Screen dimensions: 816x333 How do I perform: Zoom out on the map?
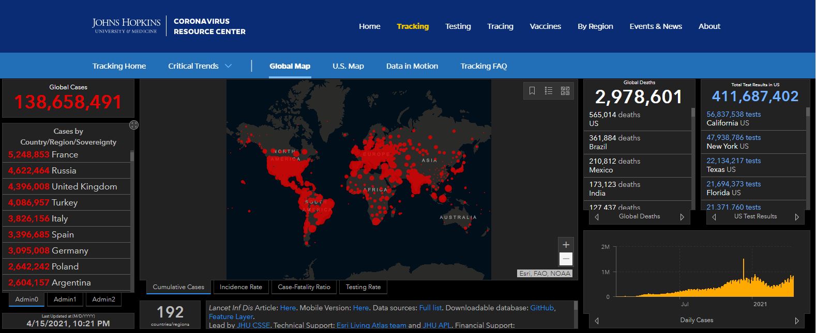coord(566,259)
